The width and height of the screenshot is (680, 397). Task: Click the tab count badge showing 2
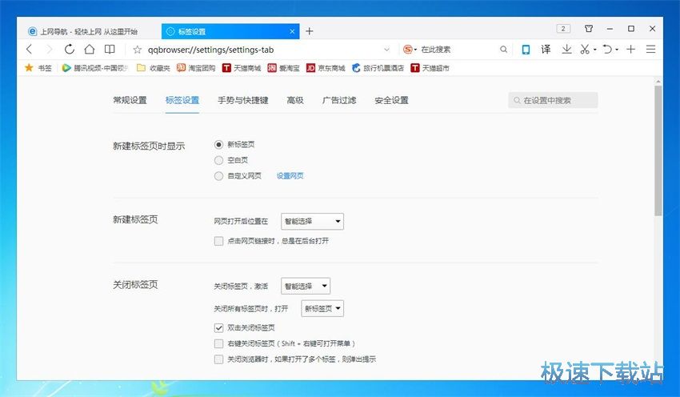pos(563,29)
